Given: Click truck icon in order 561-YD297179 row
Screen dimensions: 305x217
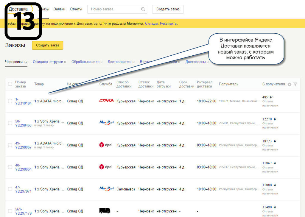Looking at the screenshot, I should (105, 210).
